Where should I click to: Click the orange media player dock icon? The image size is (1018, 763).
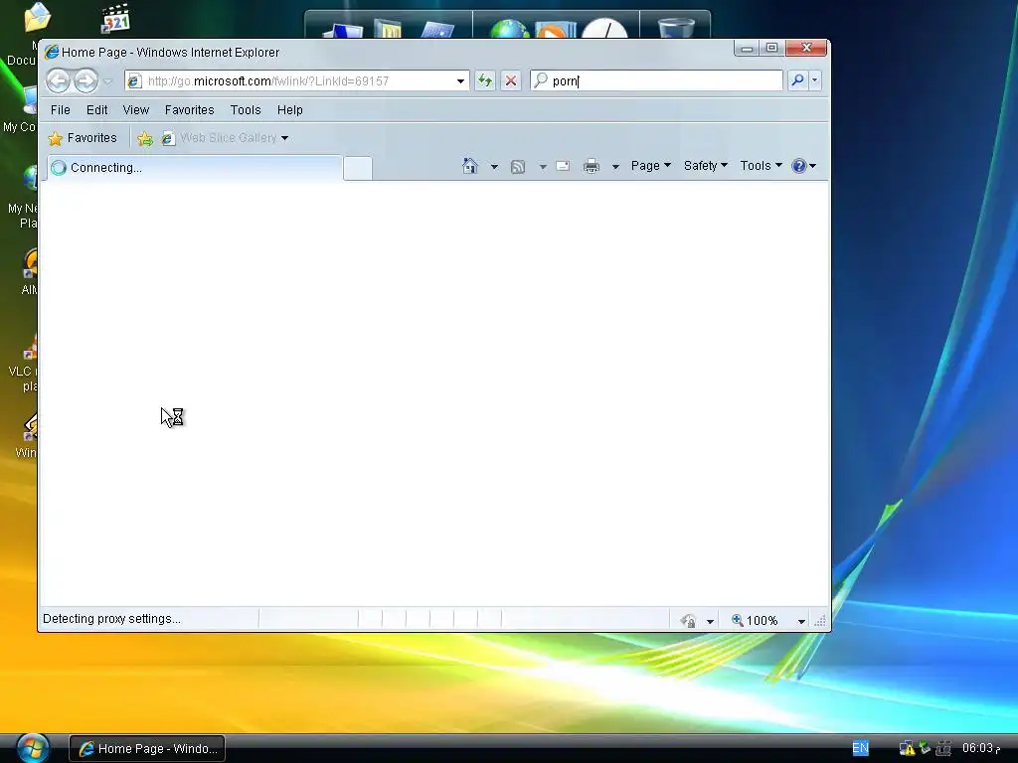pyautogui.click(x=555, y=30)
